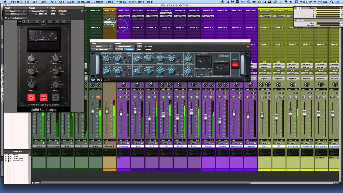
Task: Click the Waves logo in SSLComp toolbar
Action: 20,21
